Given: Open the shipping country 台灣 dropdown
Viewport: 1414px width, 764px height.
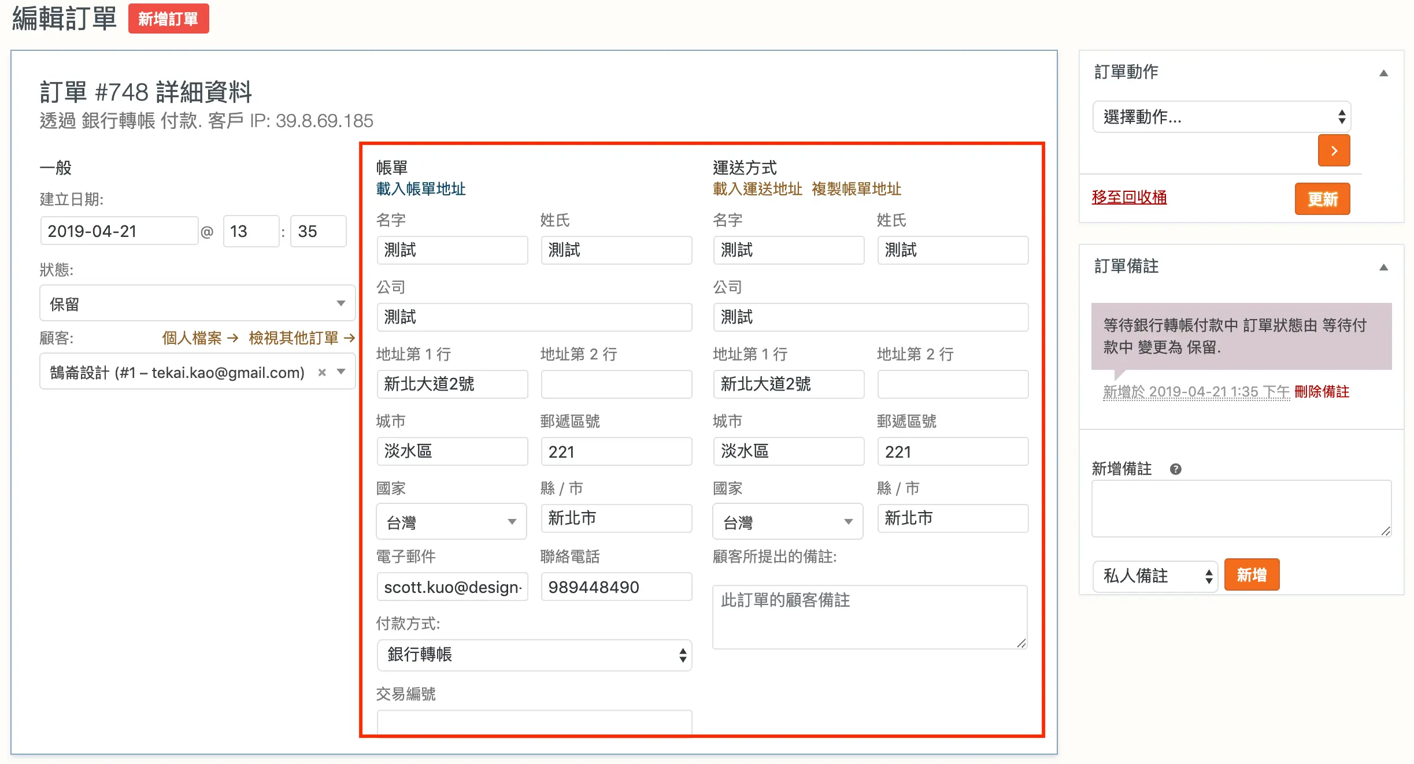Looking at the screenshot, I should click(x=787, y=522).
